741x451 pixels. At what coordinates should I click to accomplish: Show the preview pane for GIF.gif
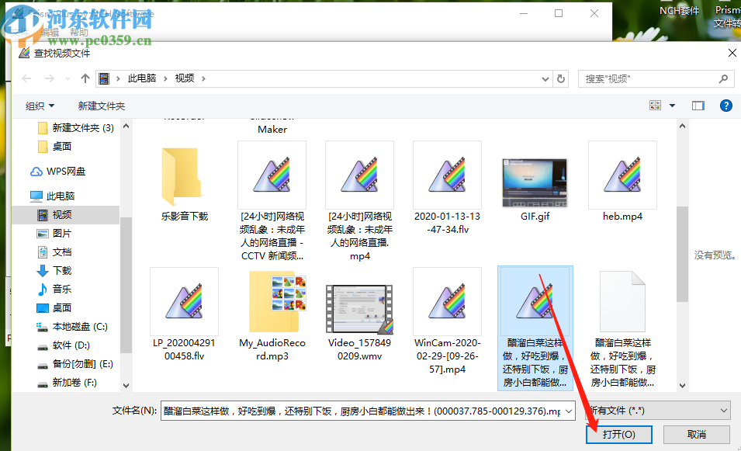pos(534,182)
